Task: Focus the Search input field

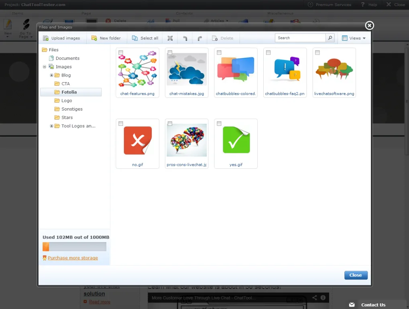Action: click(x=300, y=38)
